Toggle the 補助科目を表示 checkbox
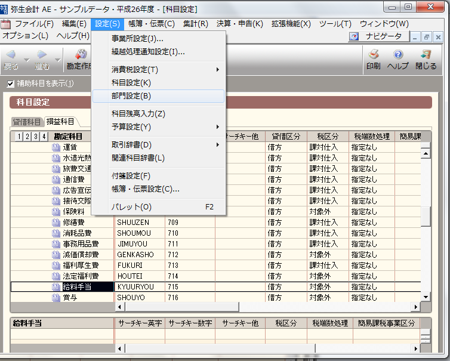The image size is (450, 361). click(x=11, y=84)
